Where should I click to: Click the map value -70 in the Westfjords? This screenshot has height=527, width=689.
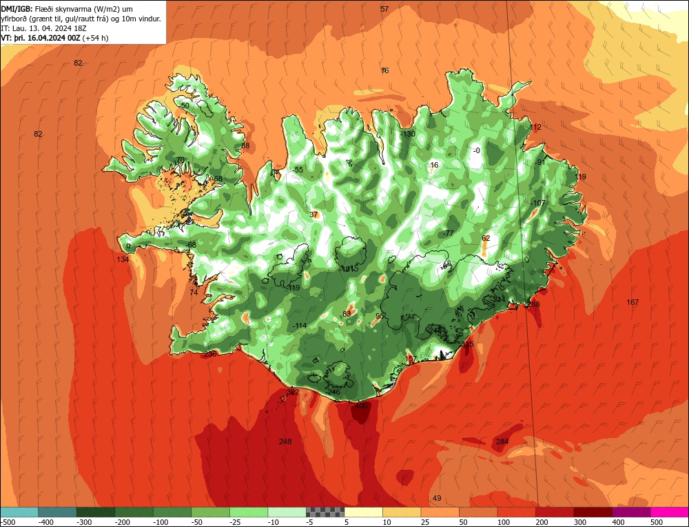coord(179,160)
